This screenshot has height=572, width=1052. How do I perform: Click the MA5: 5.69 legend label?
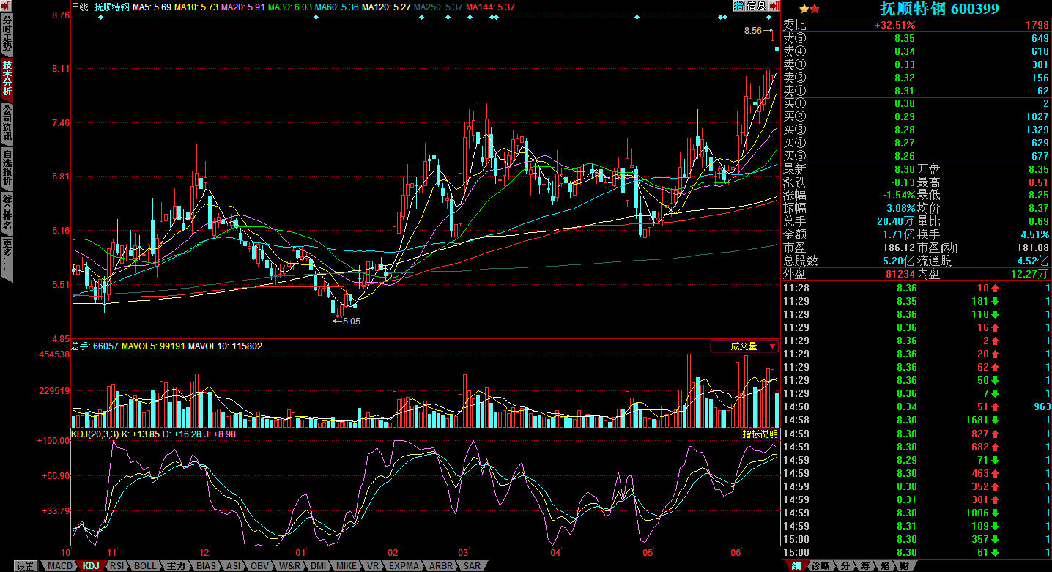click(152, 7)
